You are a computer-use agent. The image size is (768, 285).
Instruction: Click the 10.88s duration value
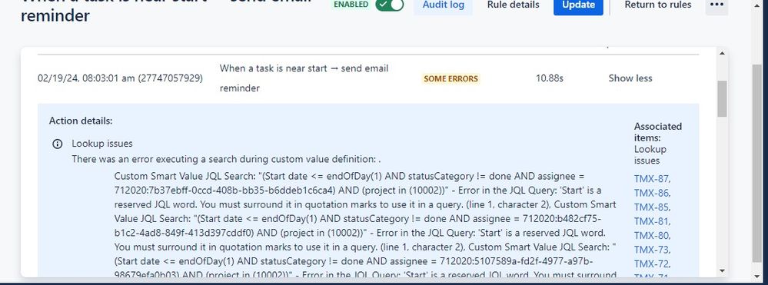550,78
